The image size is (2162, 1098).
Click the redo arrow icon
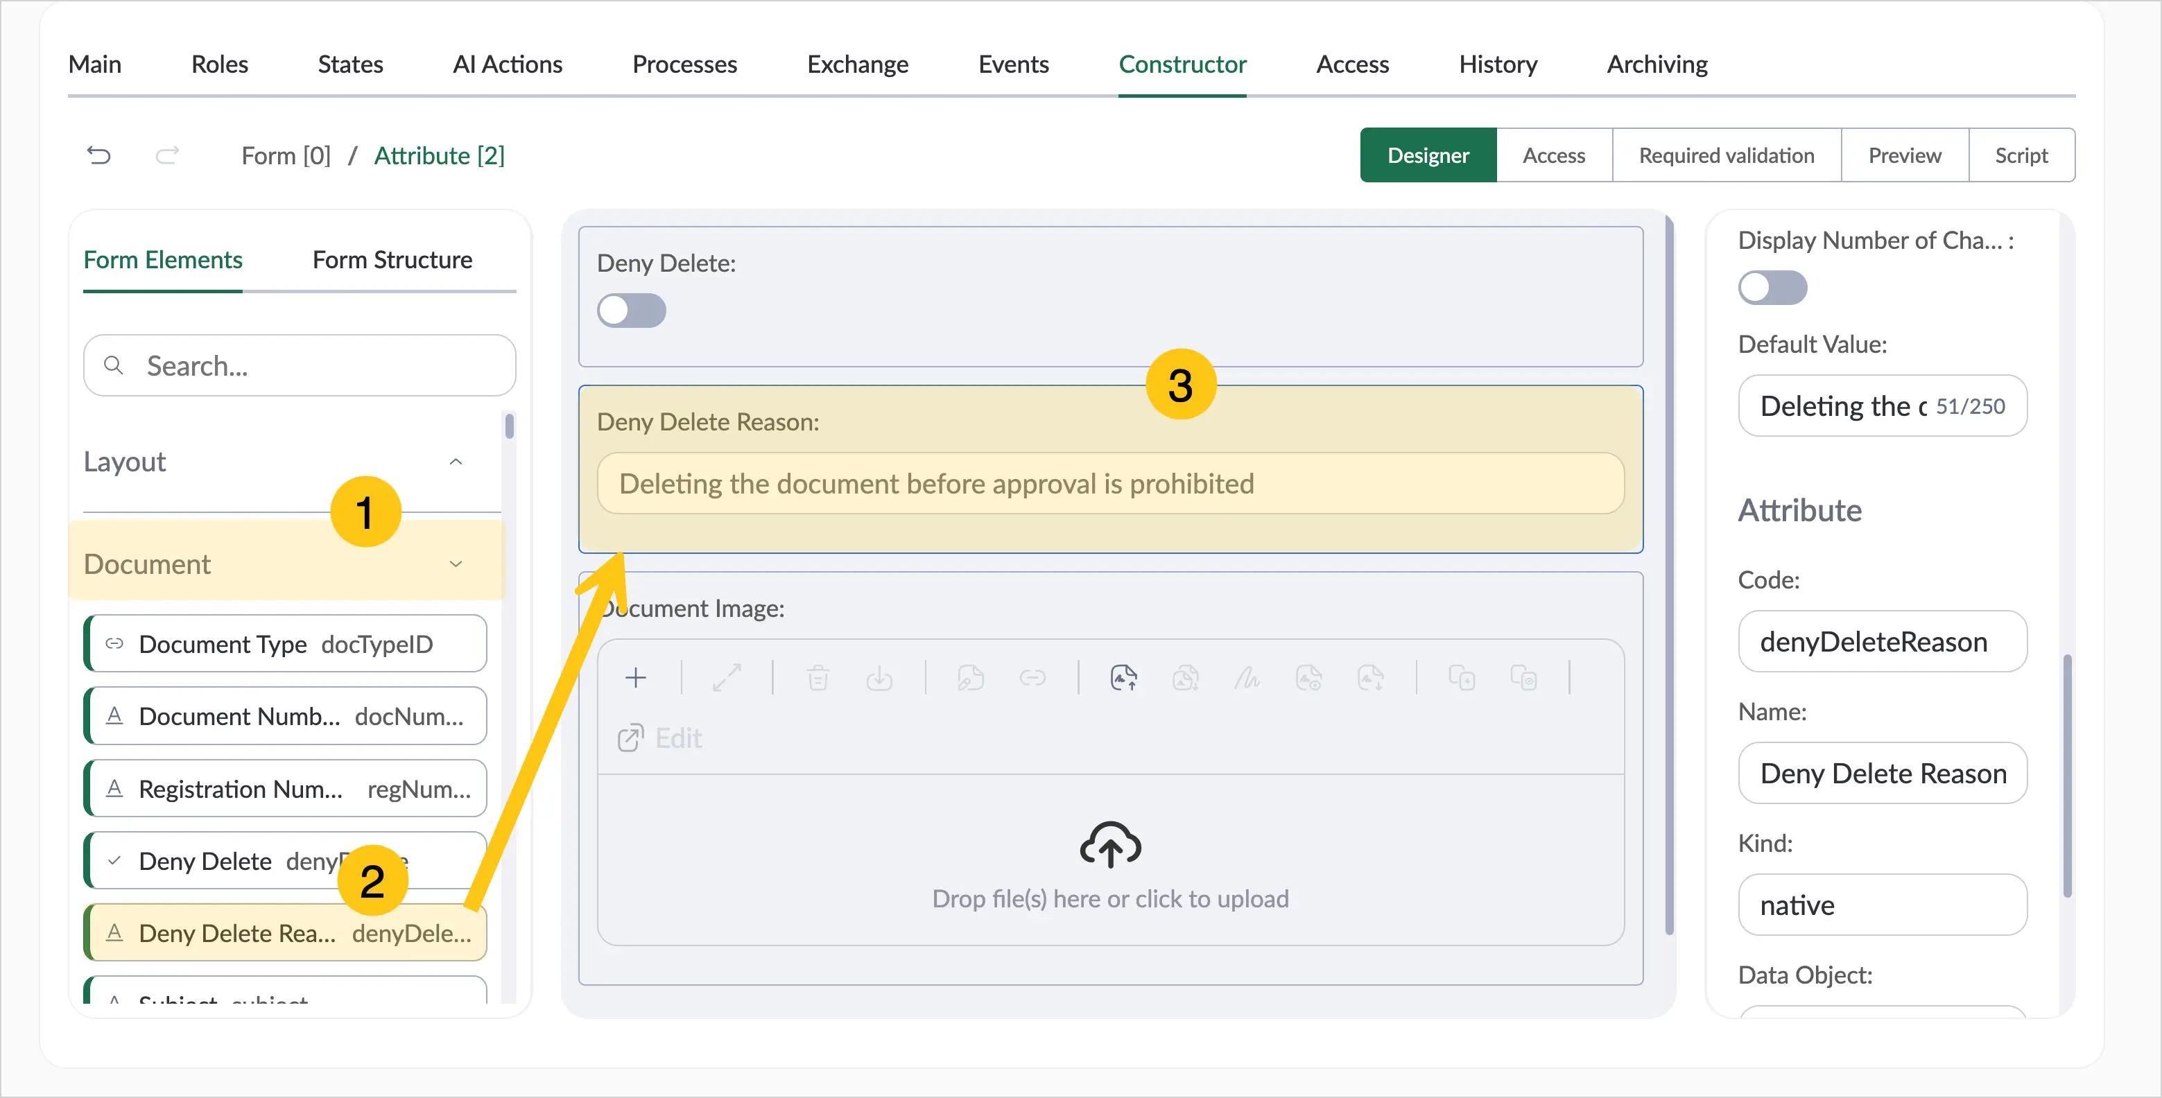pyautogui.click(x=167, y=155)
